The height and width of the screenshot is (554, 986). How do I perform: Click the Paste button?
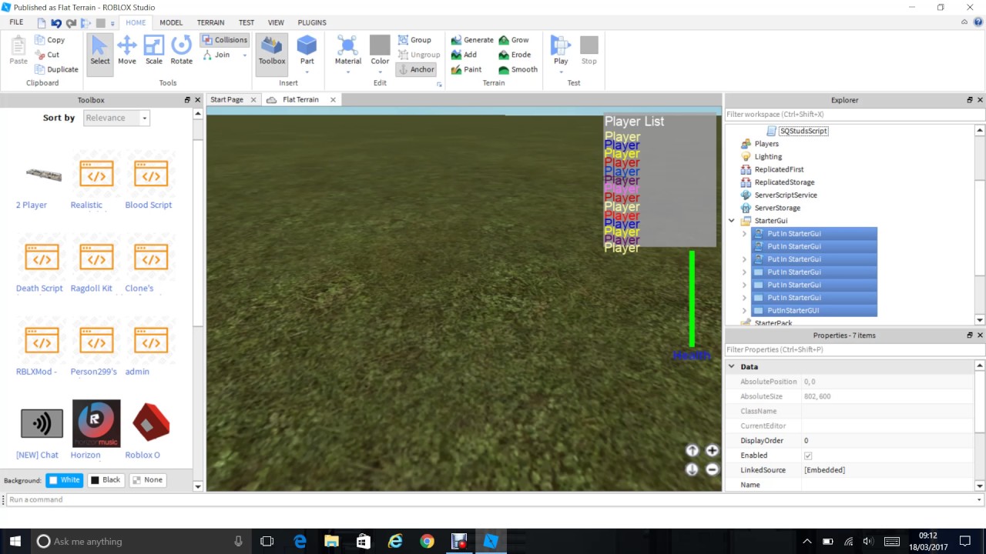tap(18, 51)
